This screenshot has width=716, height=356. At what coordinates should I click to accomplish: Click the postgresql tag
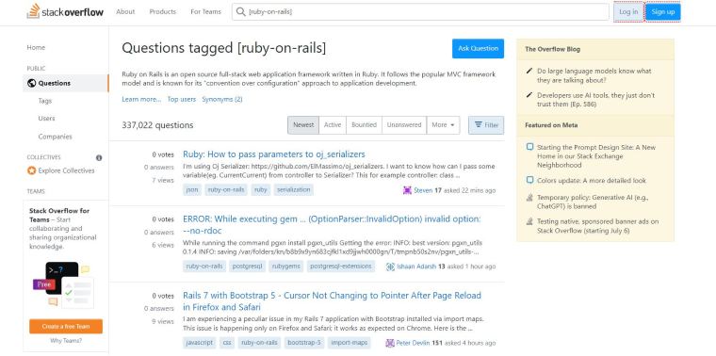(x=247, y=267)
